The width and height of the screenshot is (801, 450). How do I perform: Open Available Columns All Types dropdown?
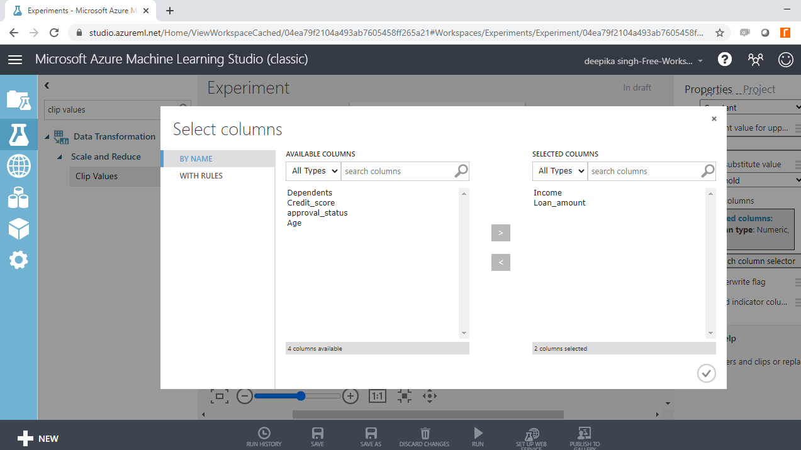click(x=313, y=171)
